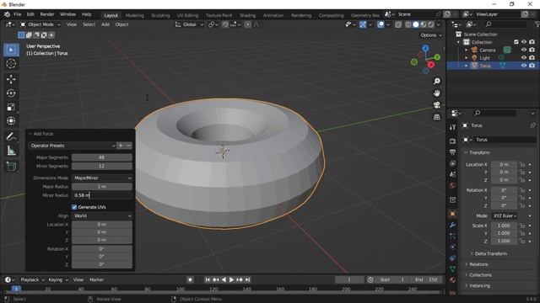
Task: Activate the Transform tool
Action: 11,120
